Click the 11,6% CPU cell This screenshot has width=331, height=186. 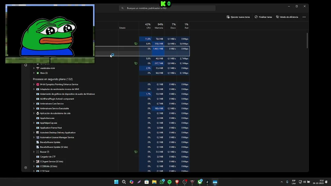pos(145,39)
